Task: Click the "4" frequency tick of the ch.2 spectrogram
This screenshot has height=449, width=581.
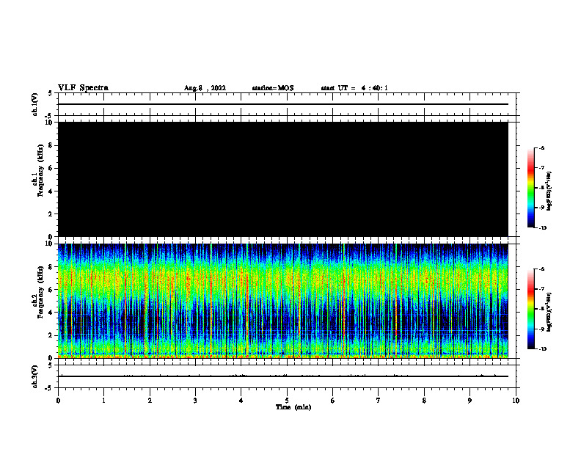Action: [51, 313]
